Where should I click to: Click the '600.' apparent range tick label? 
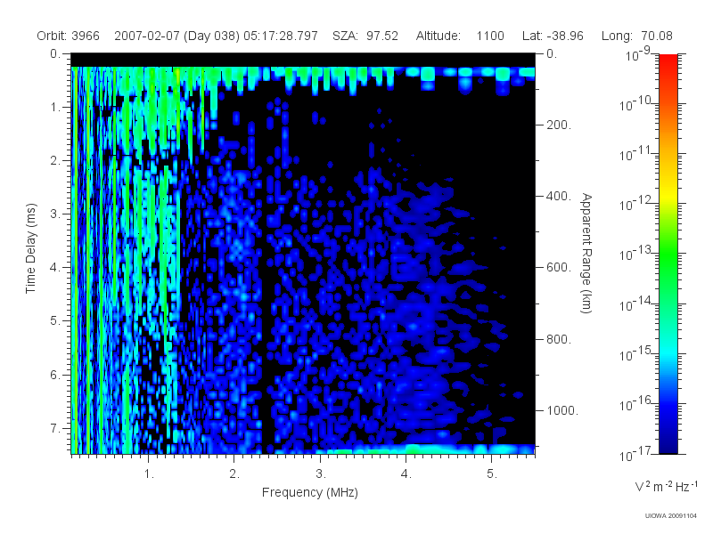559,268
